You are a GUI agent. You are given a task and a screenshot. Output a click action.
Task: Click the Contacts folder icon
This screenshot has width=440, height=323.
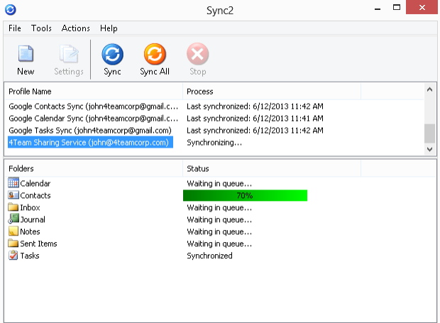tap(13, 195)
